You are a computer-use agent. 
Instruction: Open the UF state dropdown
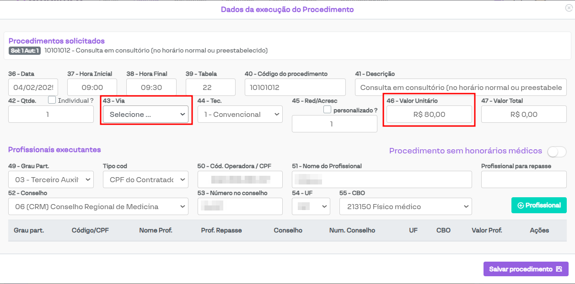click(x=311, y=207)
